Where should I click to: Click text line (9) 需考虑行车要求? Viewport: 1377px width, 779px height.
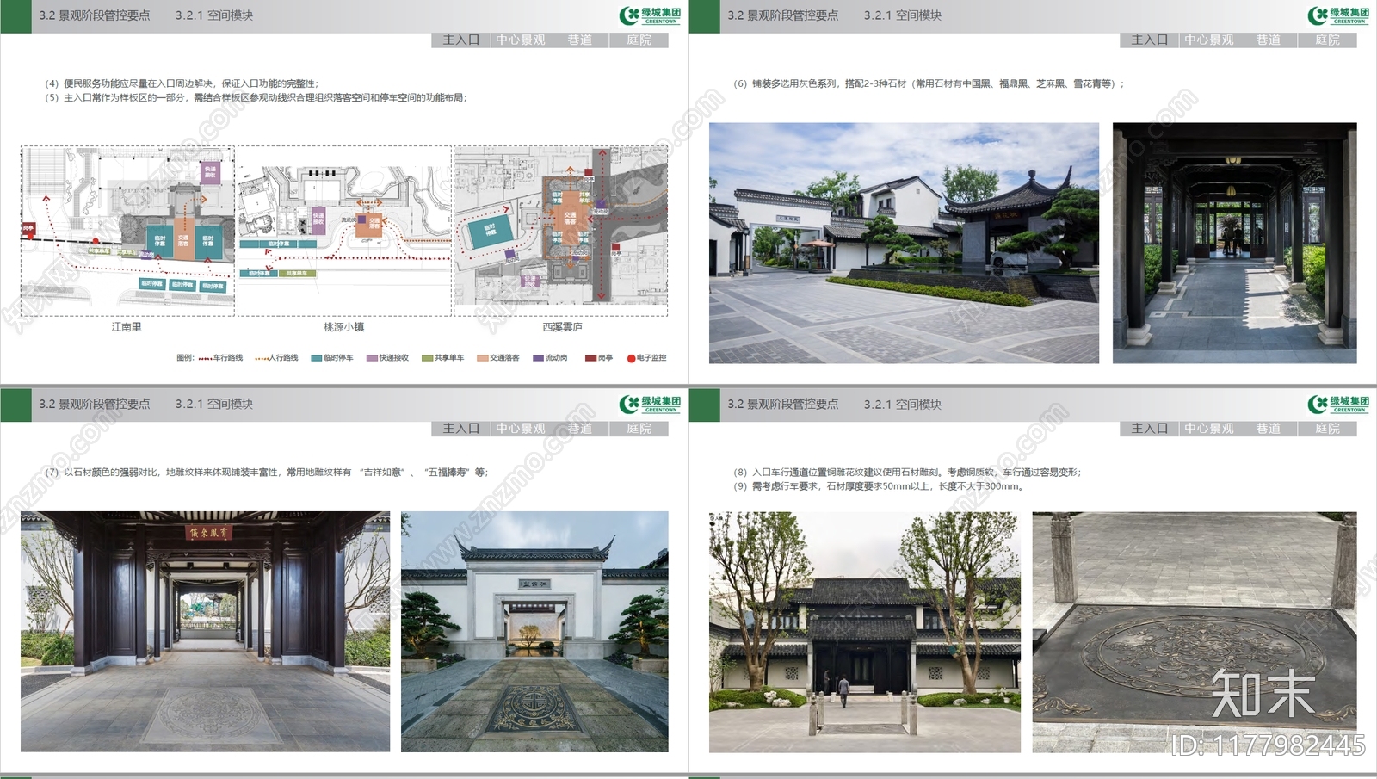[x=880, y=486]
